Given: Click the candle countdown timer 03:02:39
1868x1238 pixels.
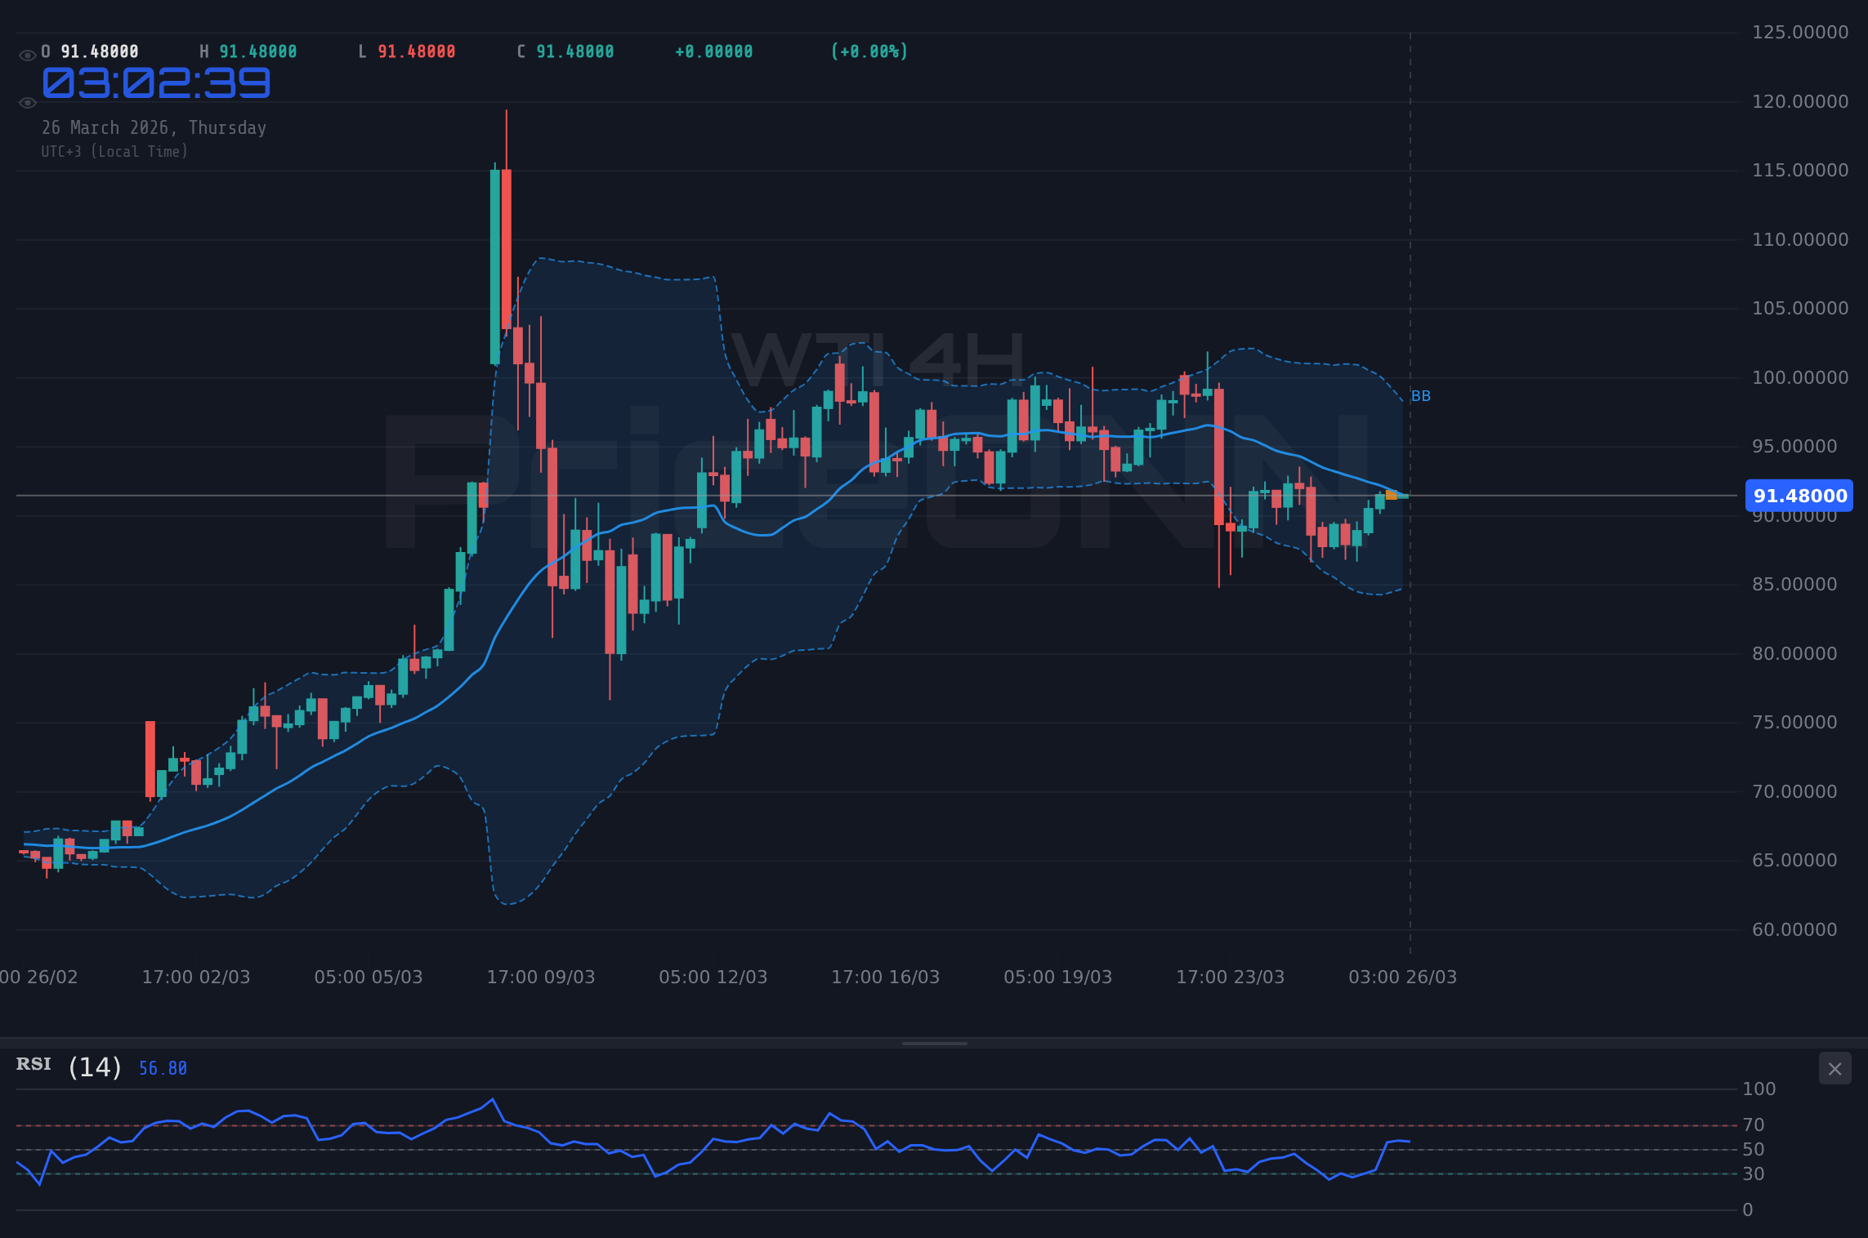Looking at the screenshot, I should [x=156, y=82].
